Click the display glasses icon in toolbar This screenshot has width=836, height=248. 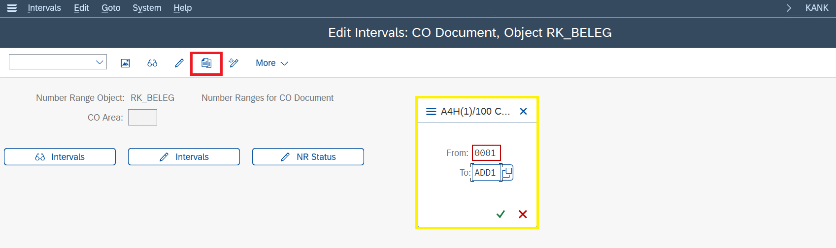click(152, 63)
